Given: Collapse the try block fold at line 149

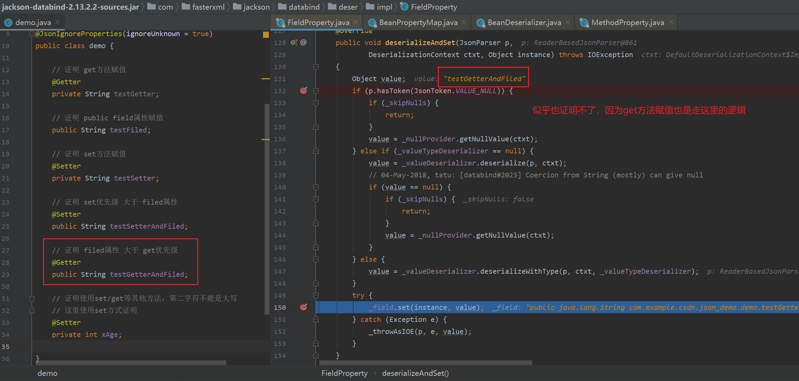Looking at the screenshot, I should tap(316, 295).
